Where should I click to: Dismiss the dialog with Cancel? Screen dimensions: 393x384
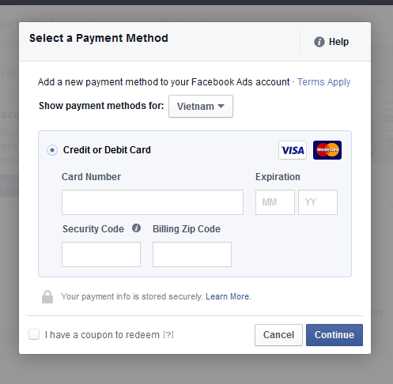pyautogui.click(x=278, y=335)
